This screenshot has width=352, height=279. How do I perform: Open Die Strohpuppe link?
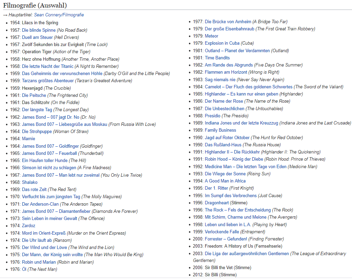pos(37,131)
